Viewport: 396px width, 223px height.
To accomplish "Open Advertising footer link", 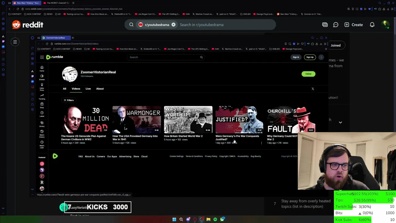I will tap(125, 156).
